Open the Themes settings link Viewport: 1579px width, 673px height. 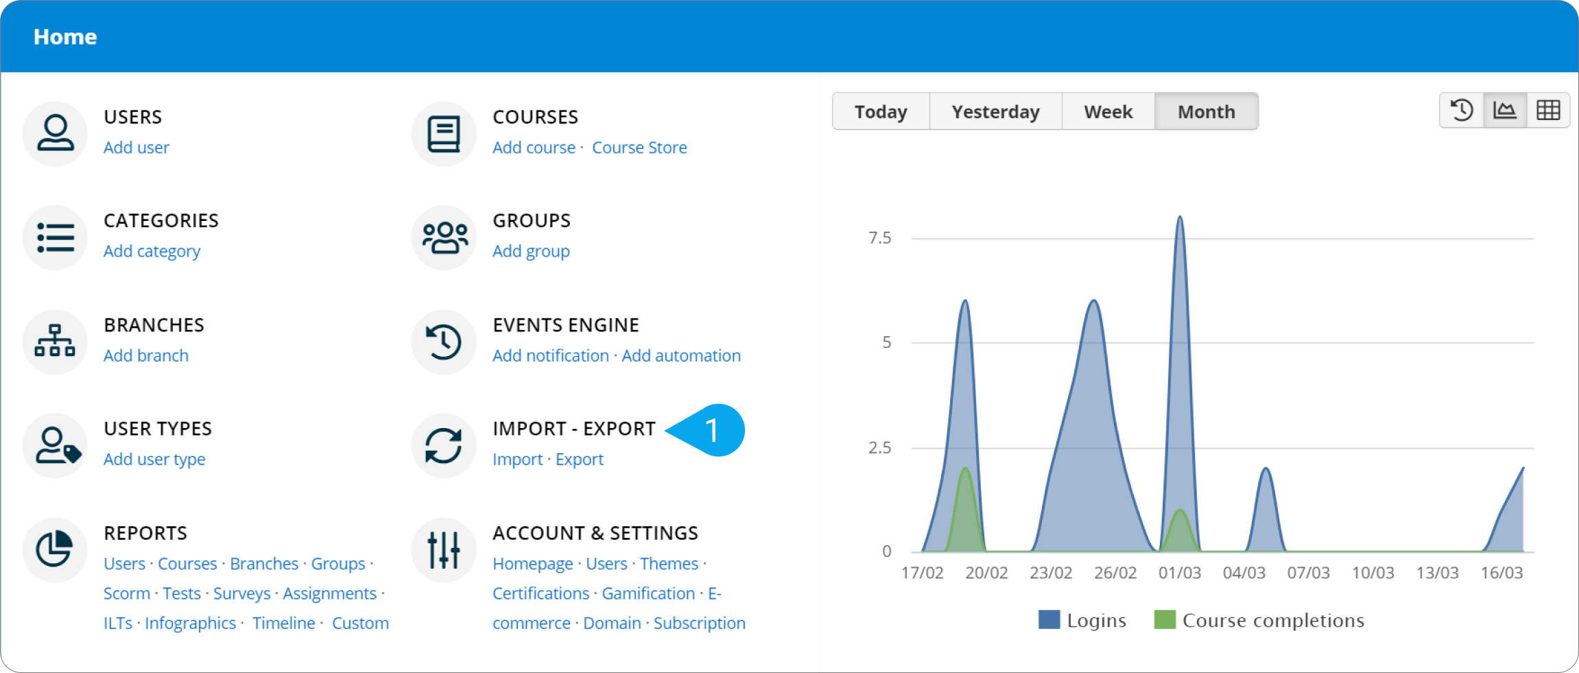669,563
